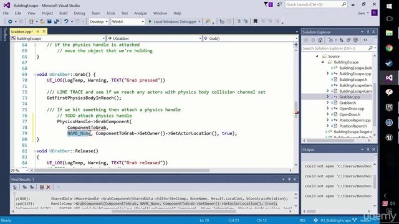Click the Clear All list icon in Find Results
Image resolution: width=399 pixels, height=224 pixels.
tap(42, 187)
